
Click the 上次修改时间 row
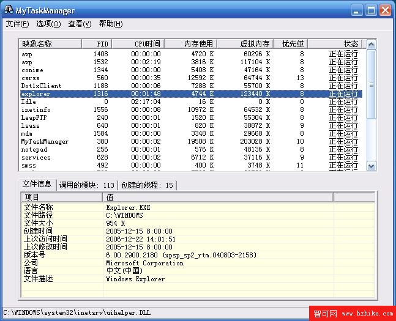(x=198, y=247)
